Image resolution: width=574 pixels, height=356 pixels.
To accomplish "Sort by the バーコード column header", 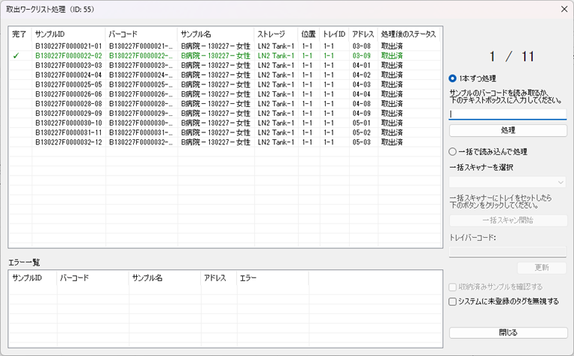I will tap(141, 34).
